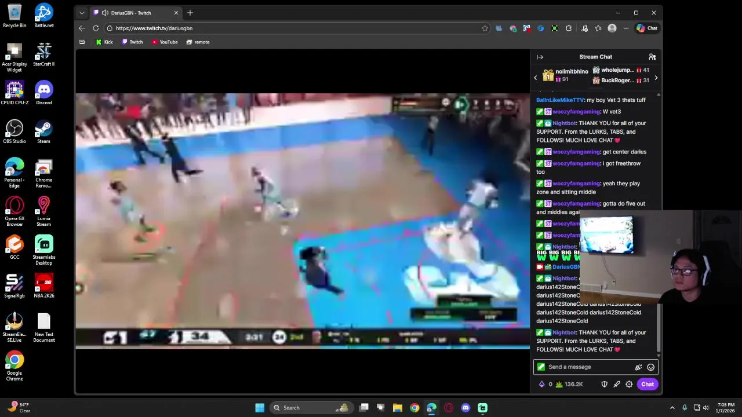Select OBS Studio desktop icon

(x=14, y=131)
